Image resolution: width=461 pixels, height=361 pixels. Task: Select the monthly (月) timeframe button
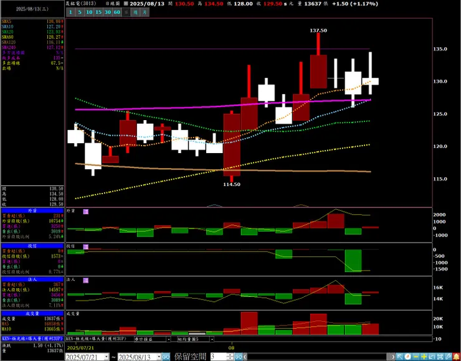(x=145, y=12)
